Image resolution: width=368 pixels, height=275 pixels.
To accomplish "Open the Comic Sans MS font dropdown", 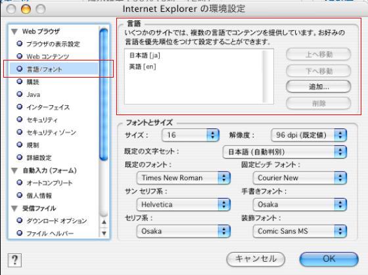I will point(300,232).
